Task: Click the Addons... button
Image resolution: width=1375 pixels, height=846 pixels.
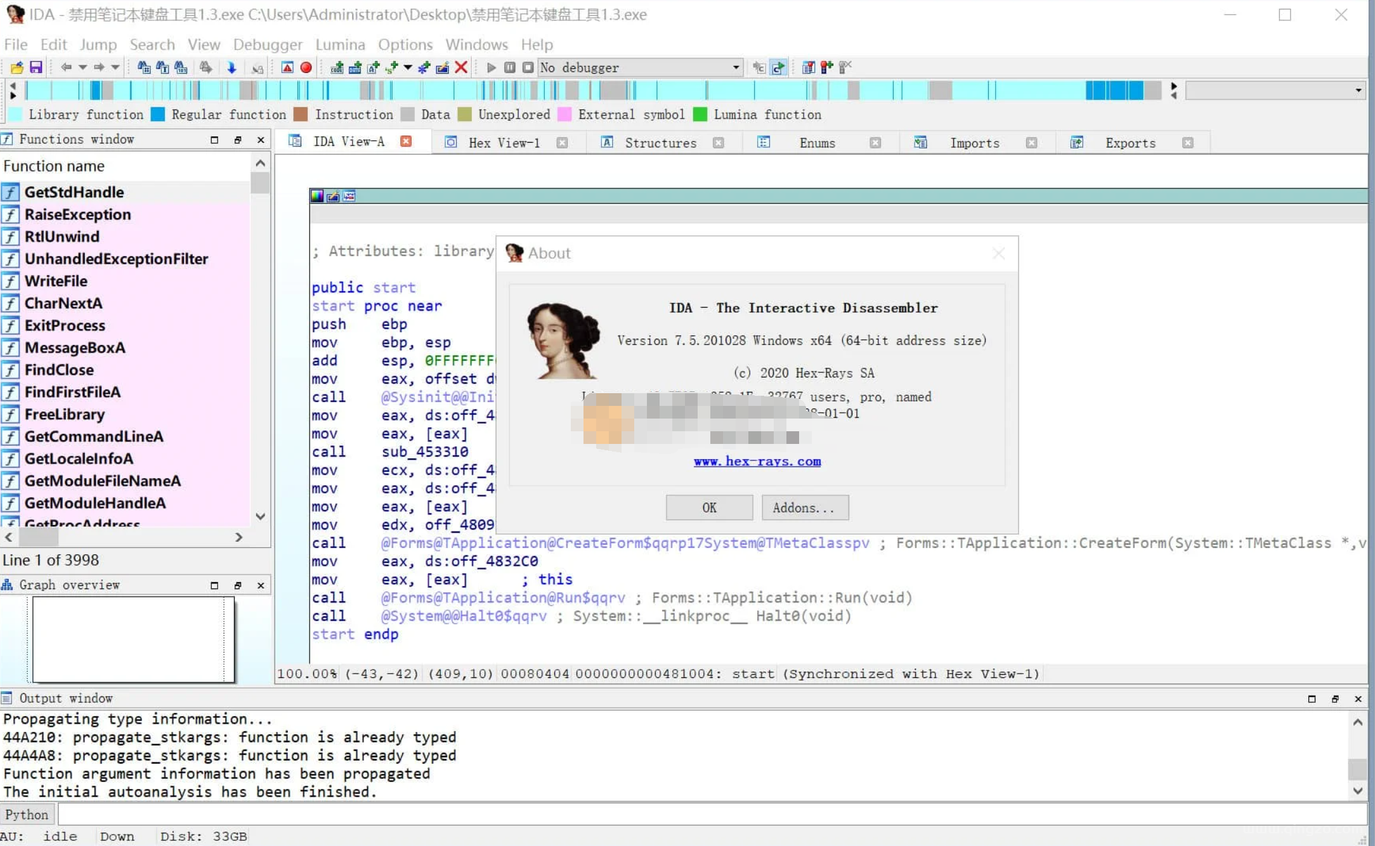Action: click(x=805, y=508)
